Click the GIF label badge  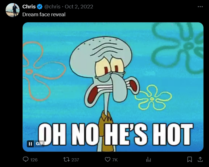tap(39, 144)
